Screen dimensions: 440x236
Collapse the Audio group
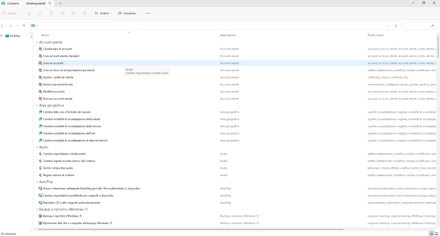[x=37, y=147]
